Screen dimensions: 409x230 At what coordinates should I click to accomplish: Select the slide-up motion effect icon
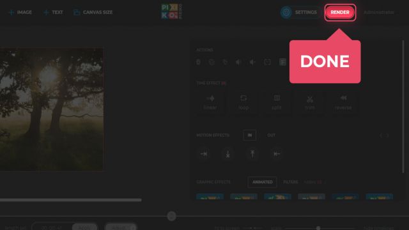coord(252,154)
